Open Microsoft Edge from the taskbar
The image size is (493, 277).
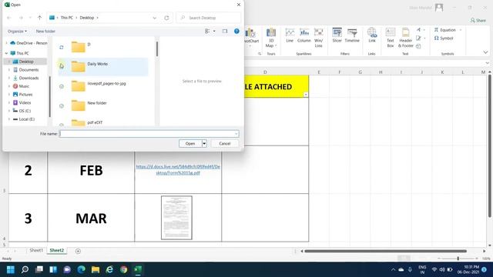82,269
